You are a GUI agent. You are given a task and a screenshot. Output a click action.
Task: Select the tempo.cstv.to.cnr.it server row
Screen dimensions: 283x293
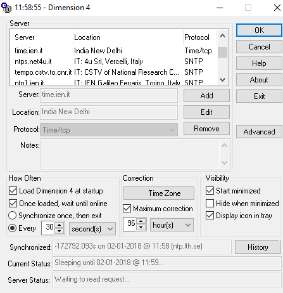pos(113,72)
